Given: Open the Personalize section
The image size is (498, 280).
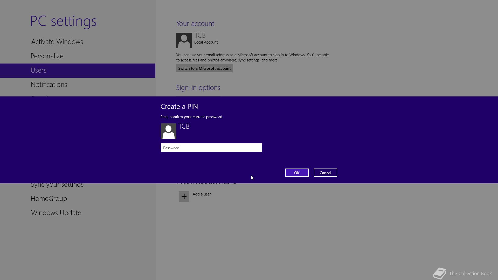Looking at the screenshot, I should point(47,56).
